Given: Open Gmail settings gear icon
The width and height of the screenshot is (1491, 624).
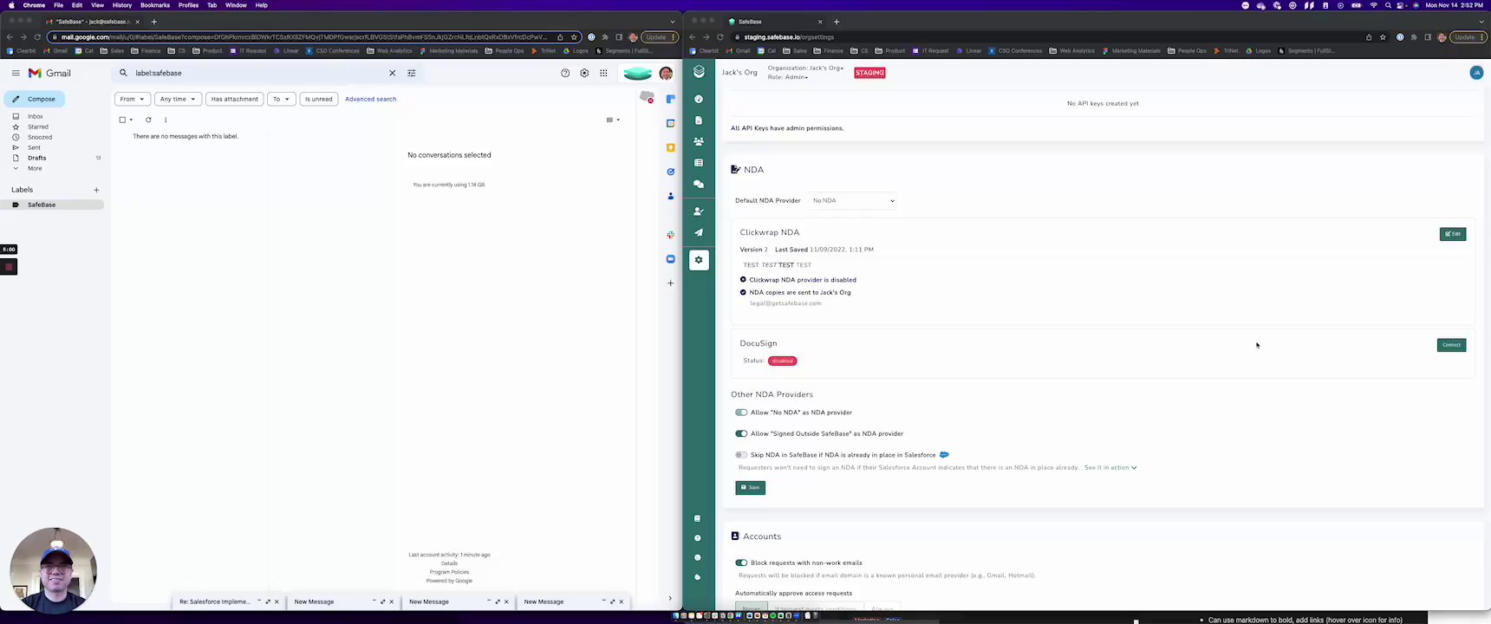Looking at the screenshot, I should [x=584, y=73].
